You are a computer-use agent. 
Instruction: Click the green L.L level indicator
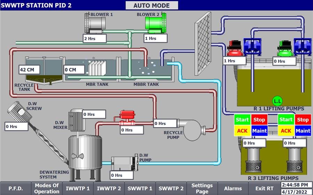click(x=278, y=101)
